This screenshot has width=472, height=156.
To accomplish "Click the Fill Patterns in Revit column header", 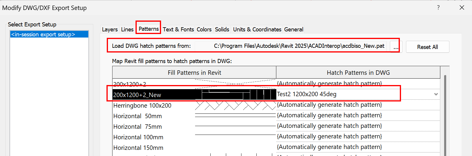I will [x=194, y=72].
